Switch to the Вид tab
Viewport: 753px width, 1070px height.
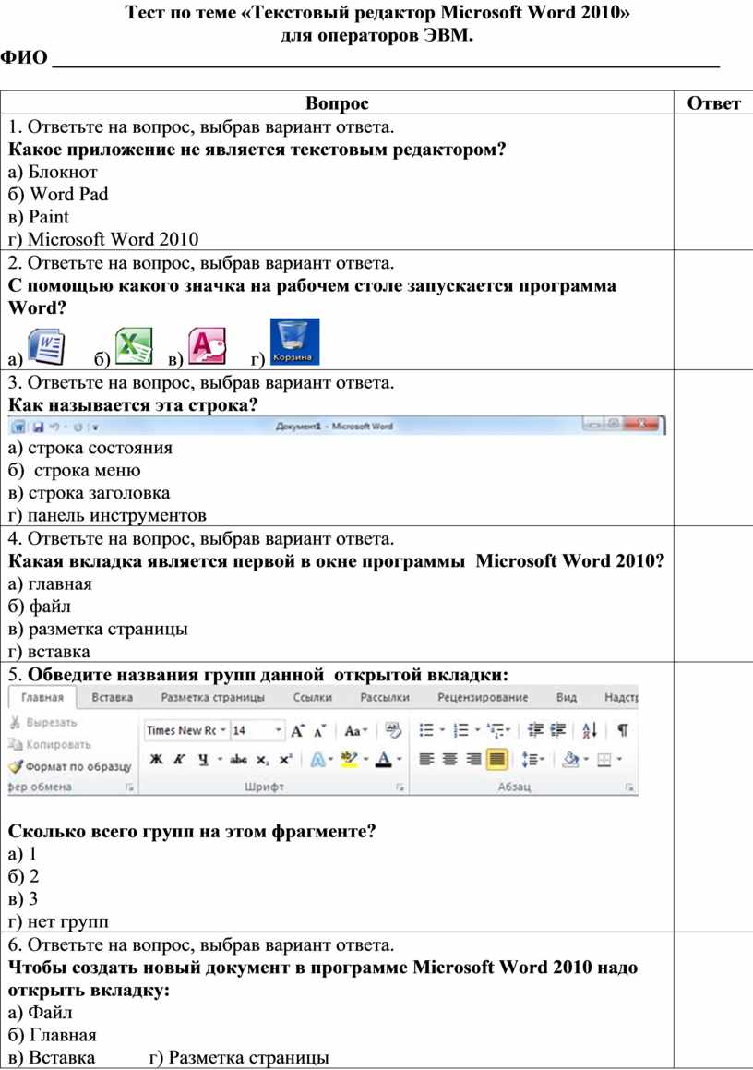tap(566, 697)
